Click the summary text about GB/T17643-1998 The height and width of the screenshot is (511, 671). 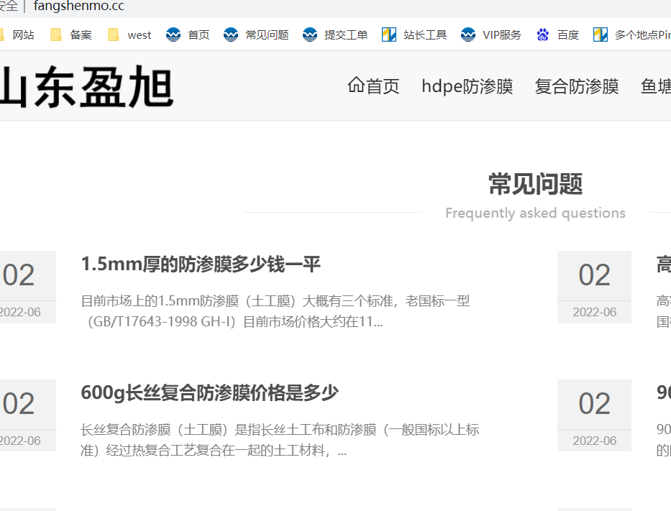click(275, 311)
